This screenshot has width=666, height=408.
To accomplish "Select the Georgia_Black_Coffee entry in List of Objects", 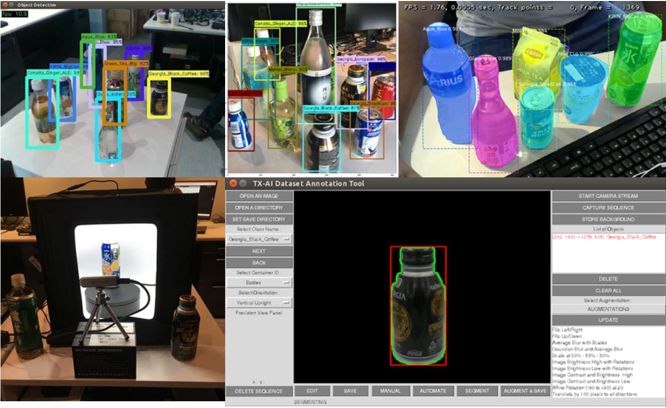I will (604, 236).
